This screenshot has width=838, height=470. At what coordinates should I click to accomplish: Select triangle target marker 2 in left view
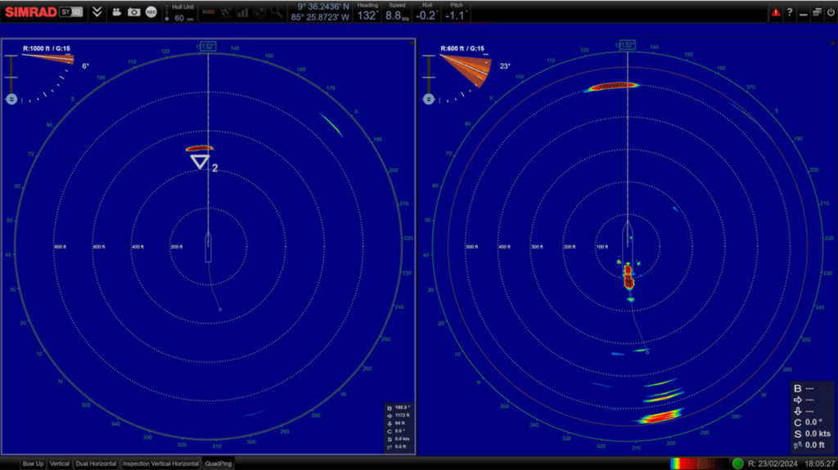(200, 161)
